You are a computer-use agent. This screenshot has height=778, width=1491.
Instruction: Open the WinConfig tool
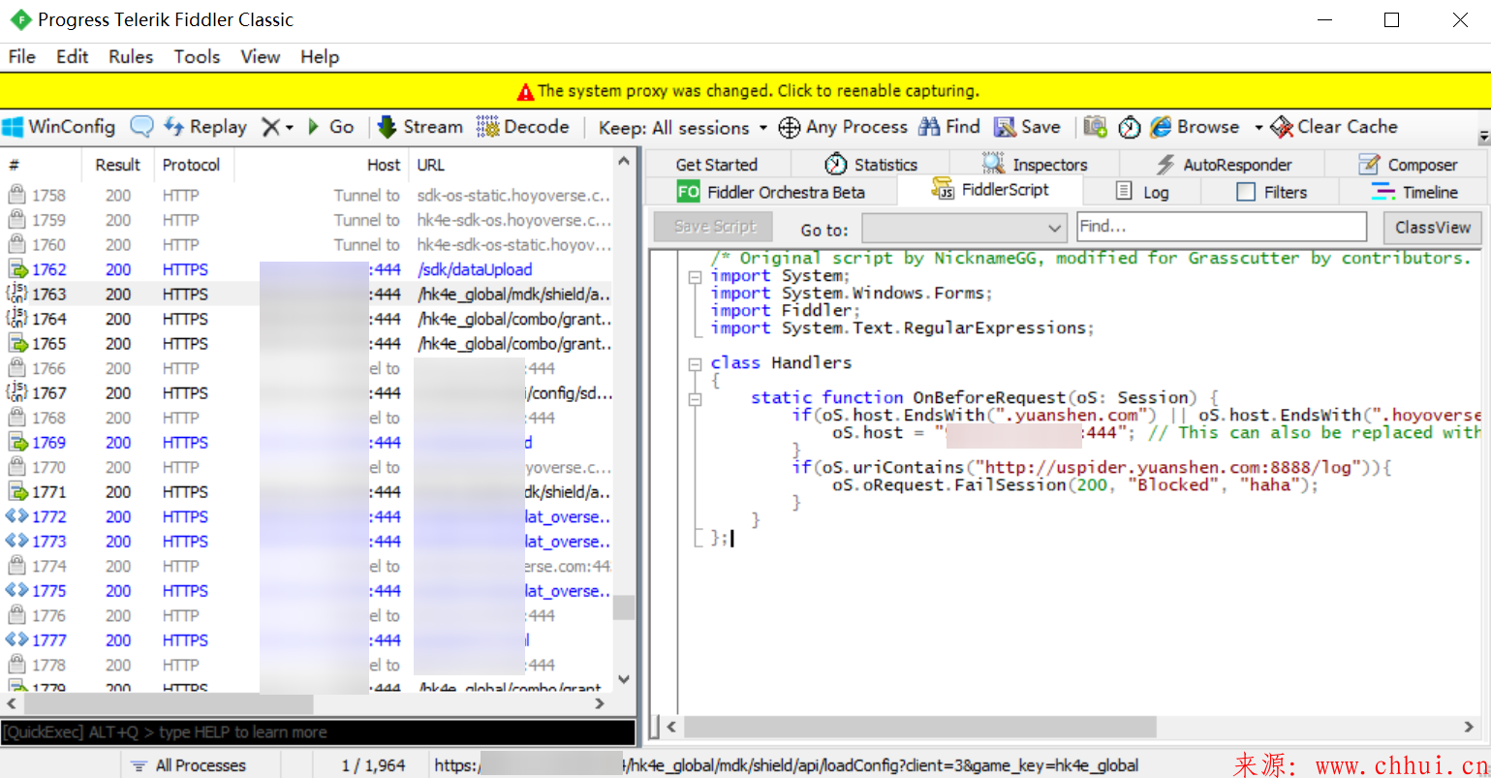click(59, 127)
